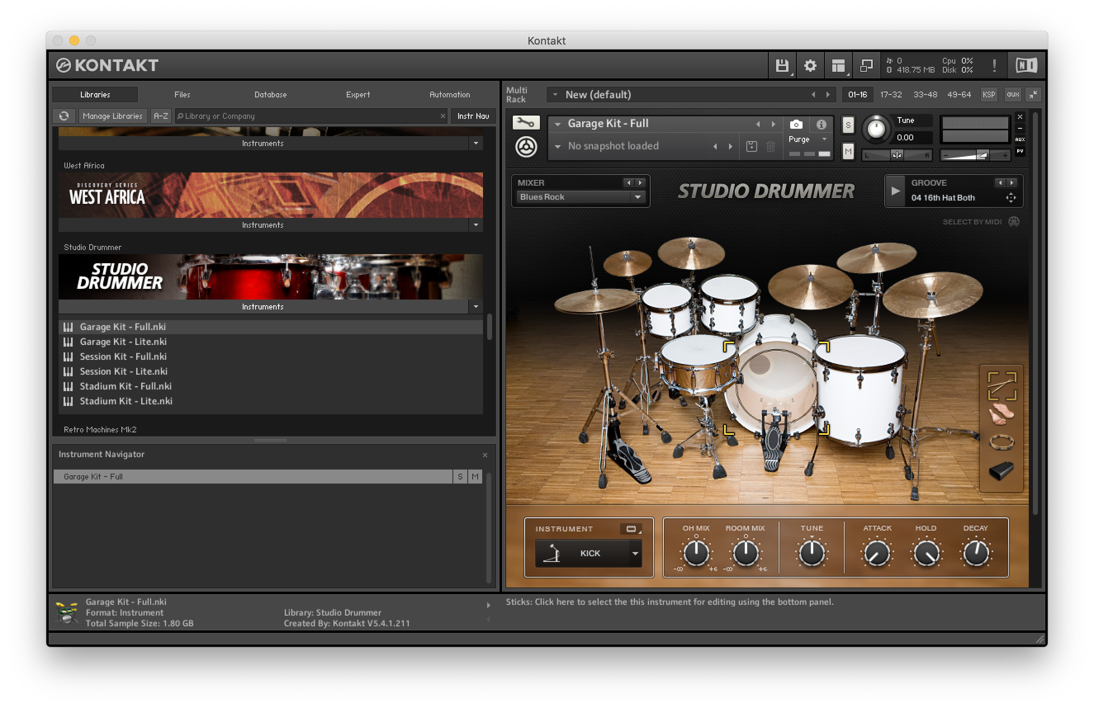Close the Instrument Navigator pane
This screenshot has width=1094, height=708.
tap(485, 455)
